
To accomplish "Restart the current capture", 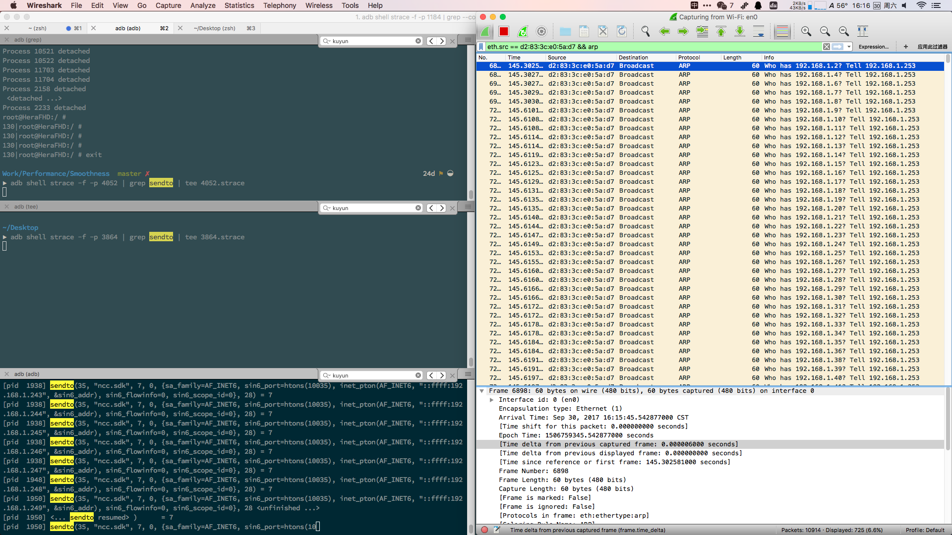I will click(523, 32).
